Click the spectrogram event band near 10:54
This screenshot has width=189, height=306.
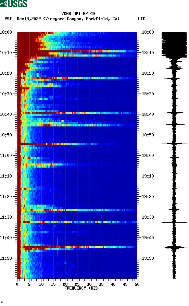click(x=77, y=144)
